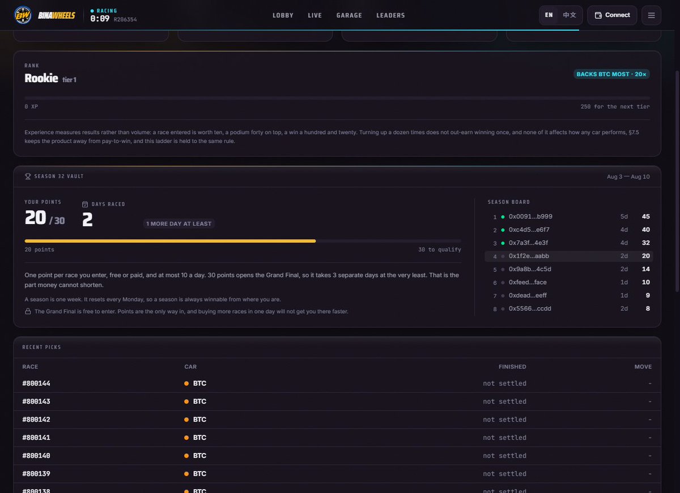The width and height of the screenshot is (680, 493).
Task: Select season board entry 0x7a3f…4e3f
Action: [x=569, y=243]
